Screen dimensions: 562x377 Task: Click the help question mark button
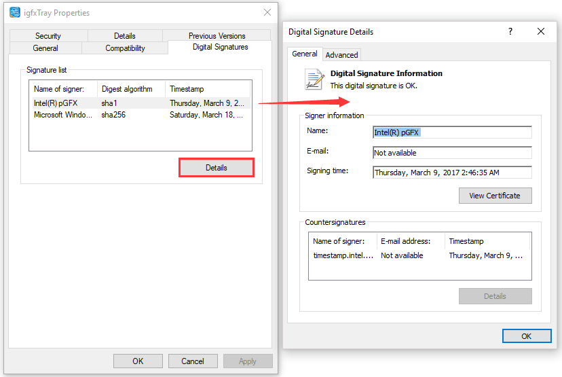pyautogui.click(x=510, y=31)
